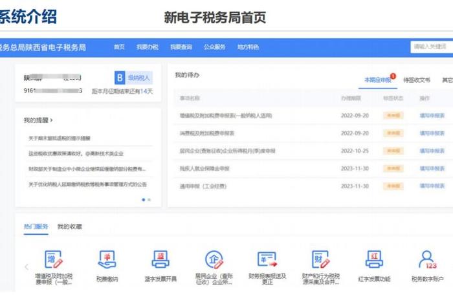Screen dimensions: 453x304
Task: Open the 地方特色 menu
Action: pos(248,47)
